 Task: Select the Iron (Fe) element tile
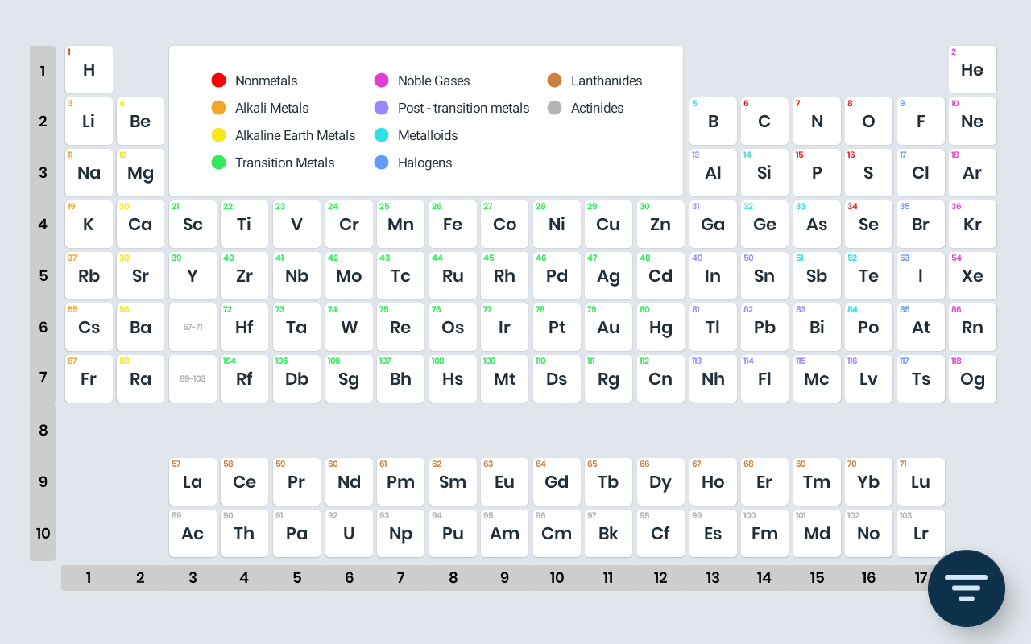click(453, 225)
